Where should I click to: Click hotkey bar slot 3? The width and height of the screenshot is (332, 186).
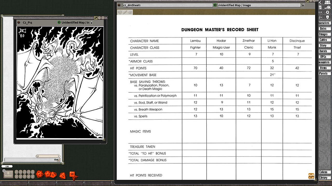(x=69, y=183)
